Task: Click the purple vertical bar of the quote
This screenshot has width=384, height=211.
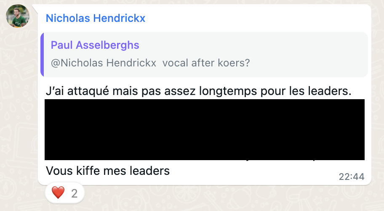Action: (42, 54)
